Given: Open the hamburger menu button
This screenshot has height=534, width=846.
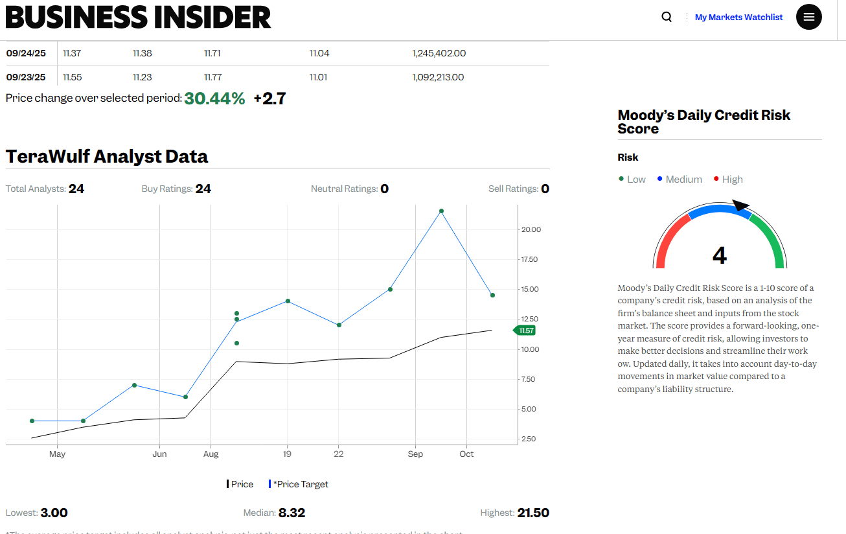Looking at the screenshot, I should pos(808,17).
